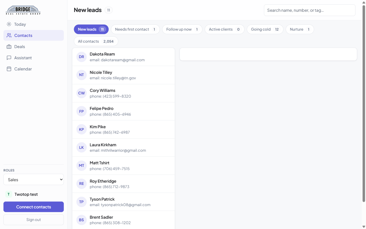Select the New leads tab
Viewport: 366px width, 229px height.
pyautogui.click(x=91, y=29)
